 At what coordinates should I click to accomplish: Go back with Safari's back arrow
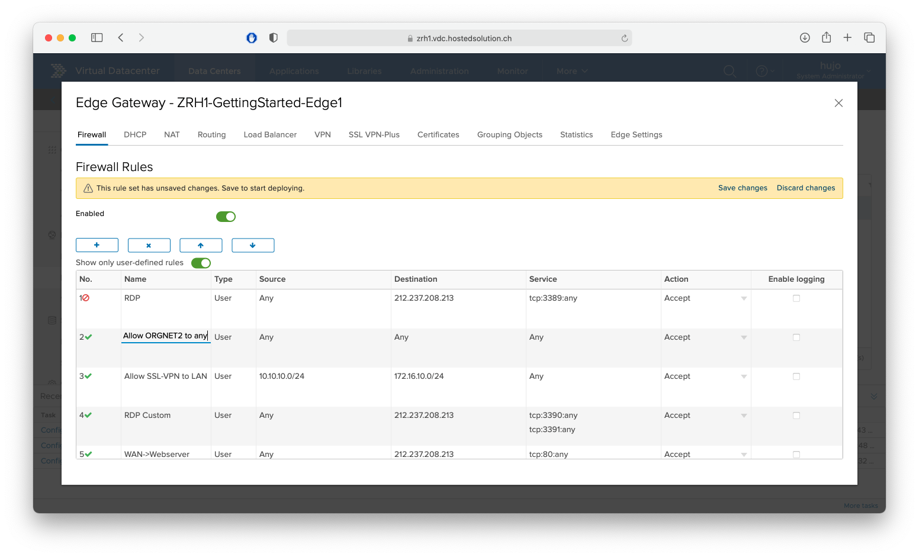click(x=121, y=38)
